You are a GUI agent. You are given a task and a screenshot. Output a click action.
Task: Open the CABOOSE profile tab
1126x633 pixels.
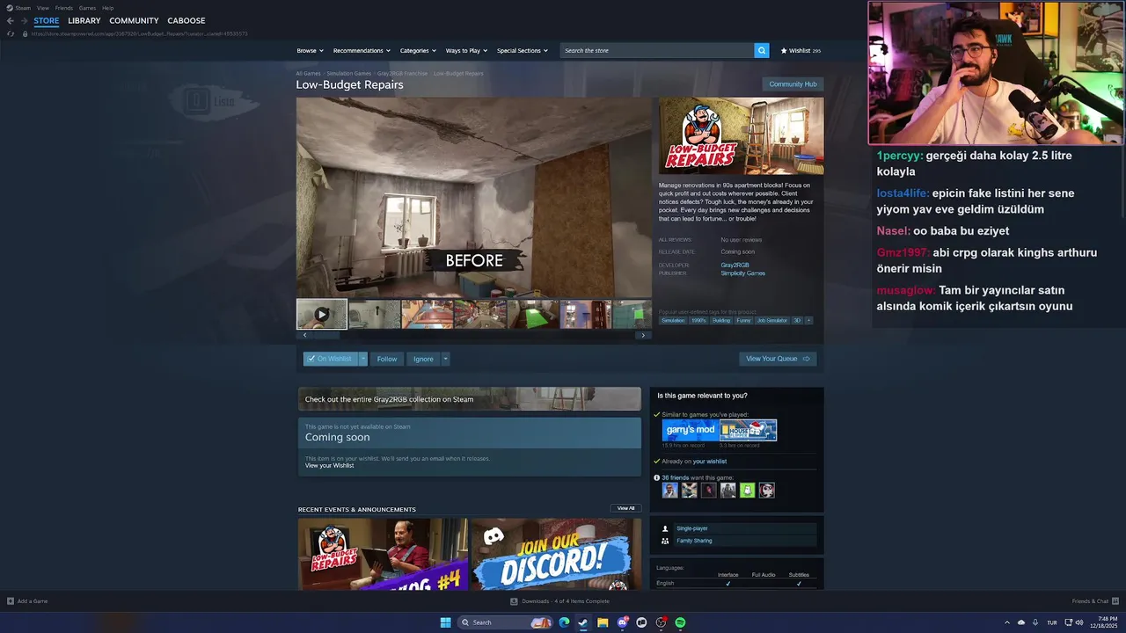coord(186,20)
